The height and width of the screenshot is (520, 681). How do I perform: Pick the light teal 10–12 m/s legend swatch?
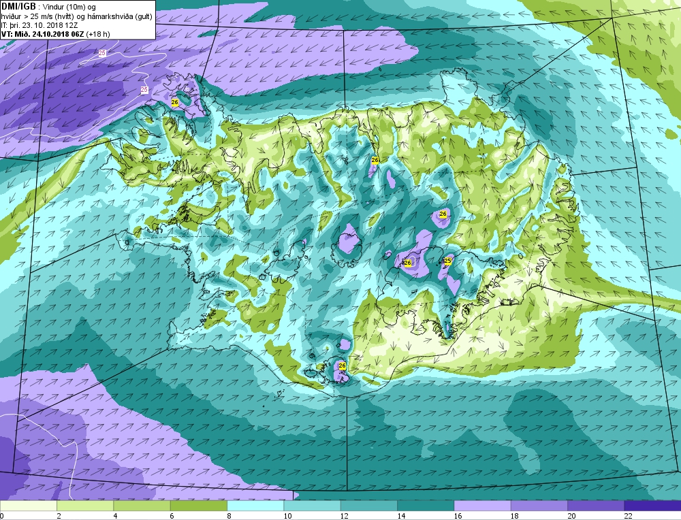pos(313,506)
